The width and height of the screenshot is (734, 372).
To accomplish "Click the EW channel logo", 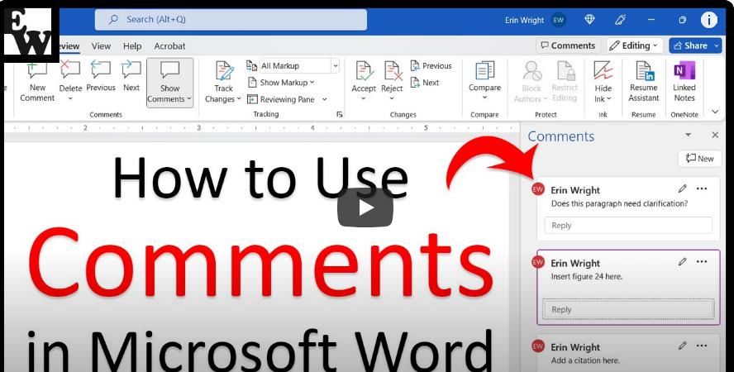I will coord(28,33).
